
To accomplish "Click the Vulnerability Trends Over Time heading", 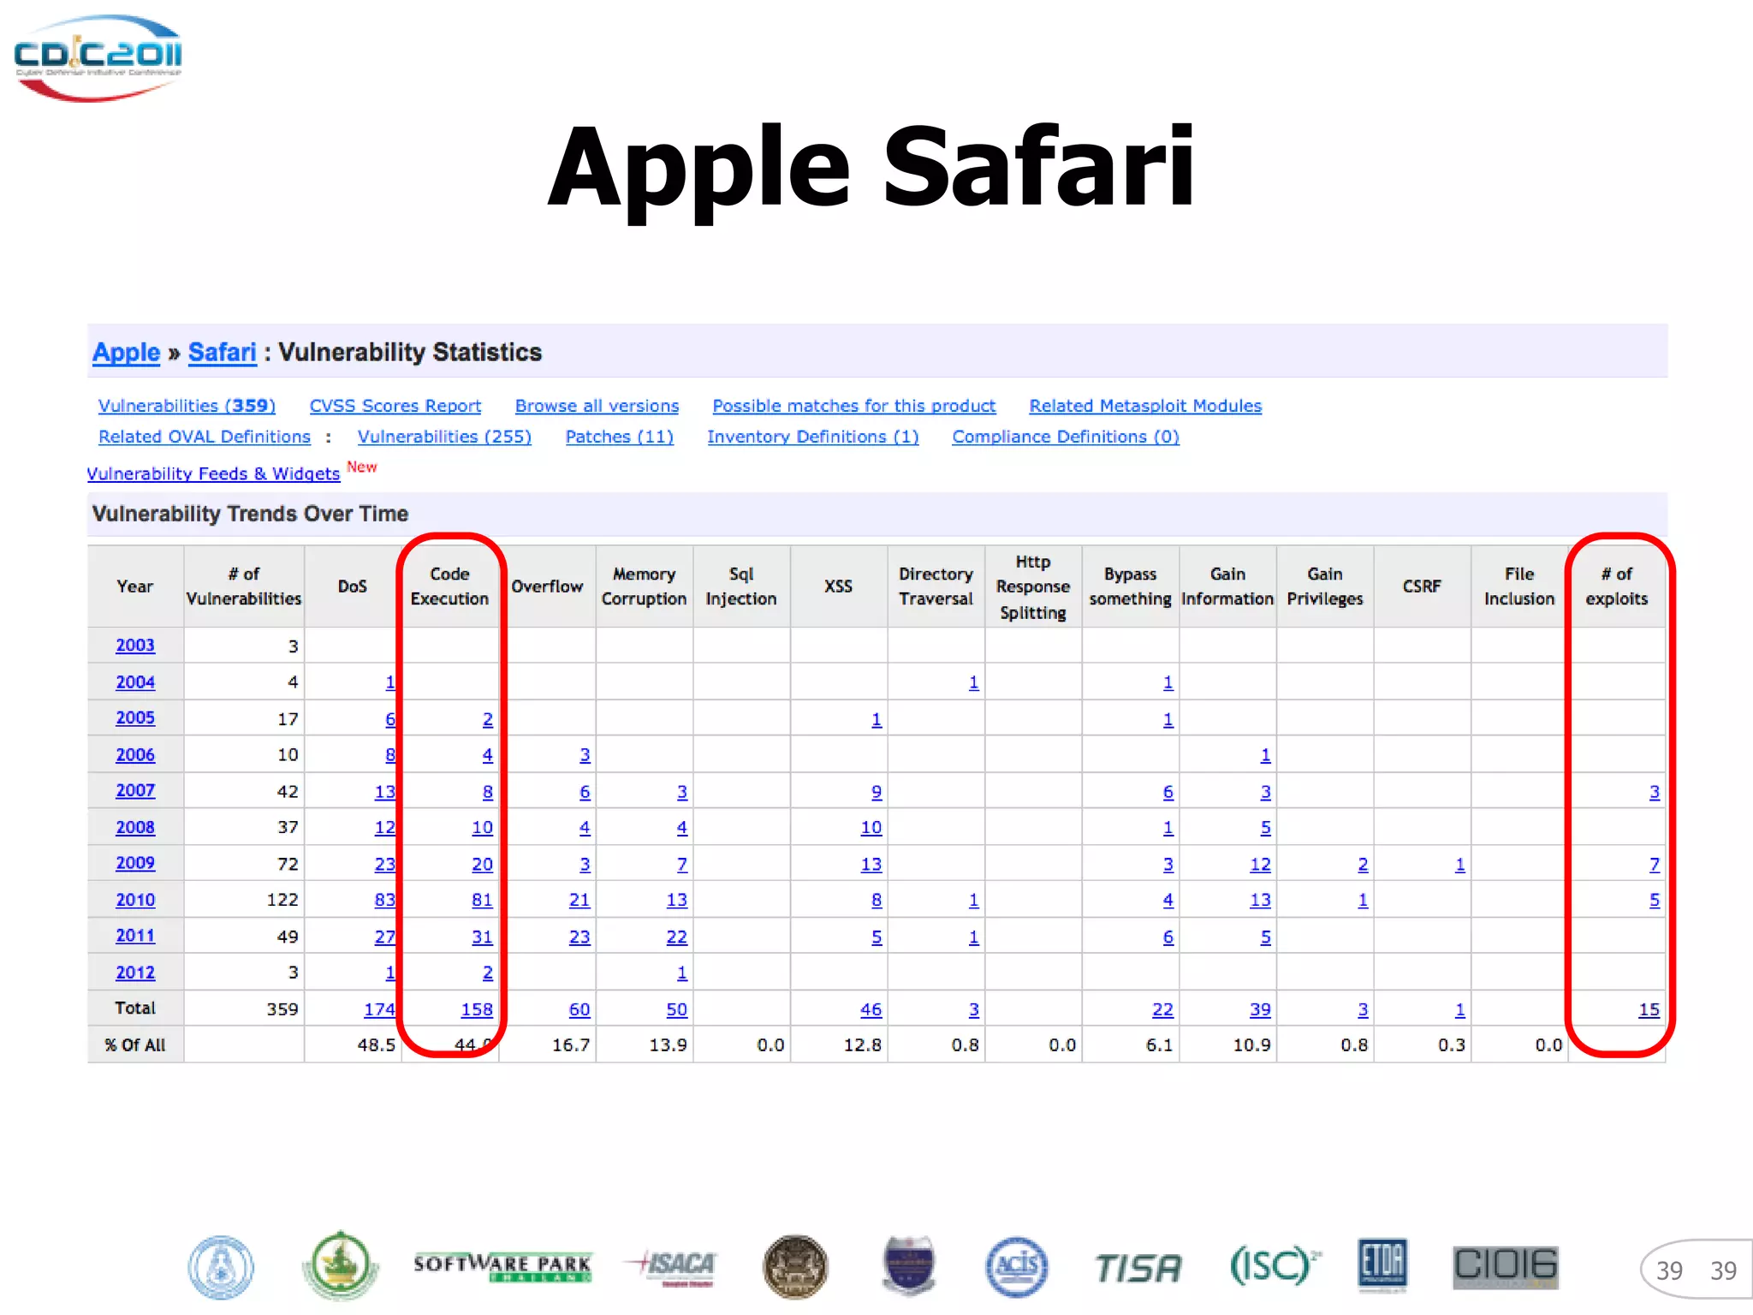I will 250,514.
